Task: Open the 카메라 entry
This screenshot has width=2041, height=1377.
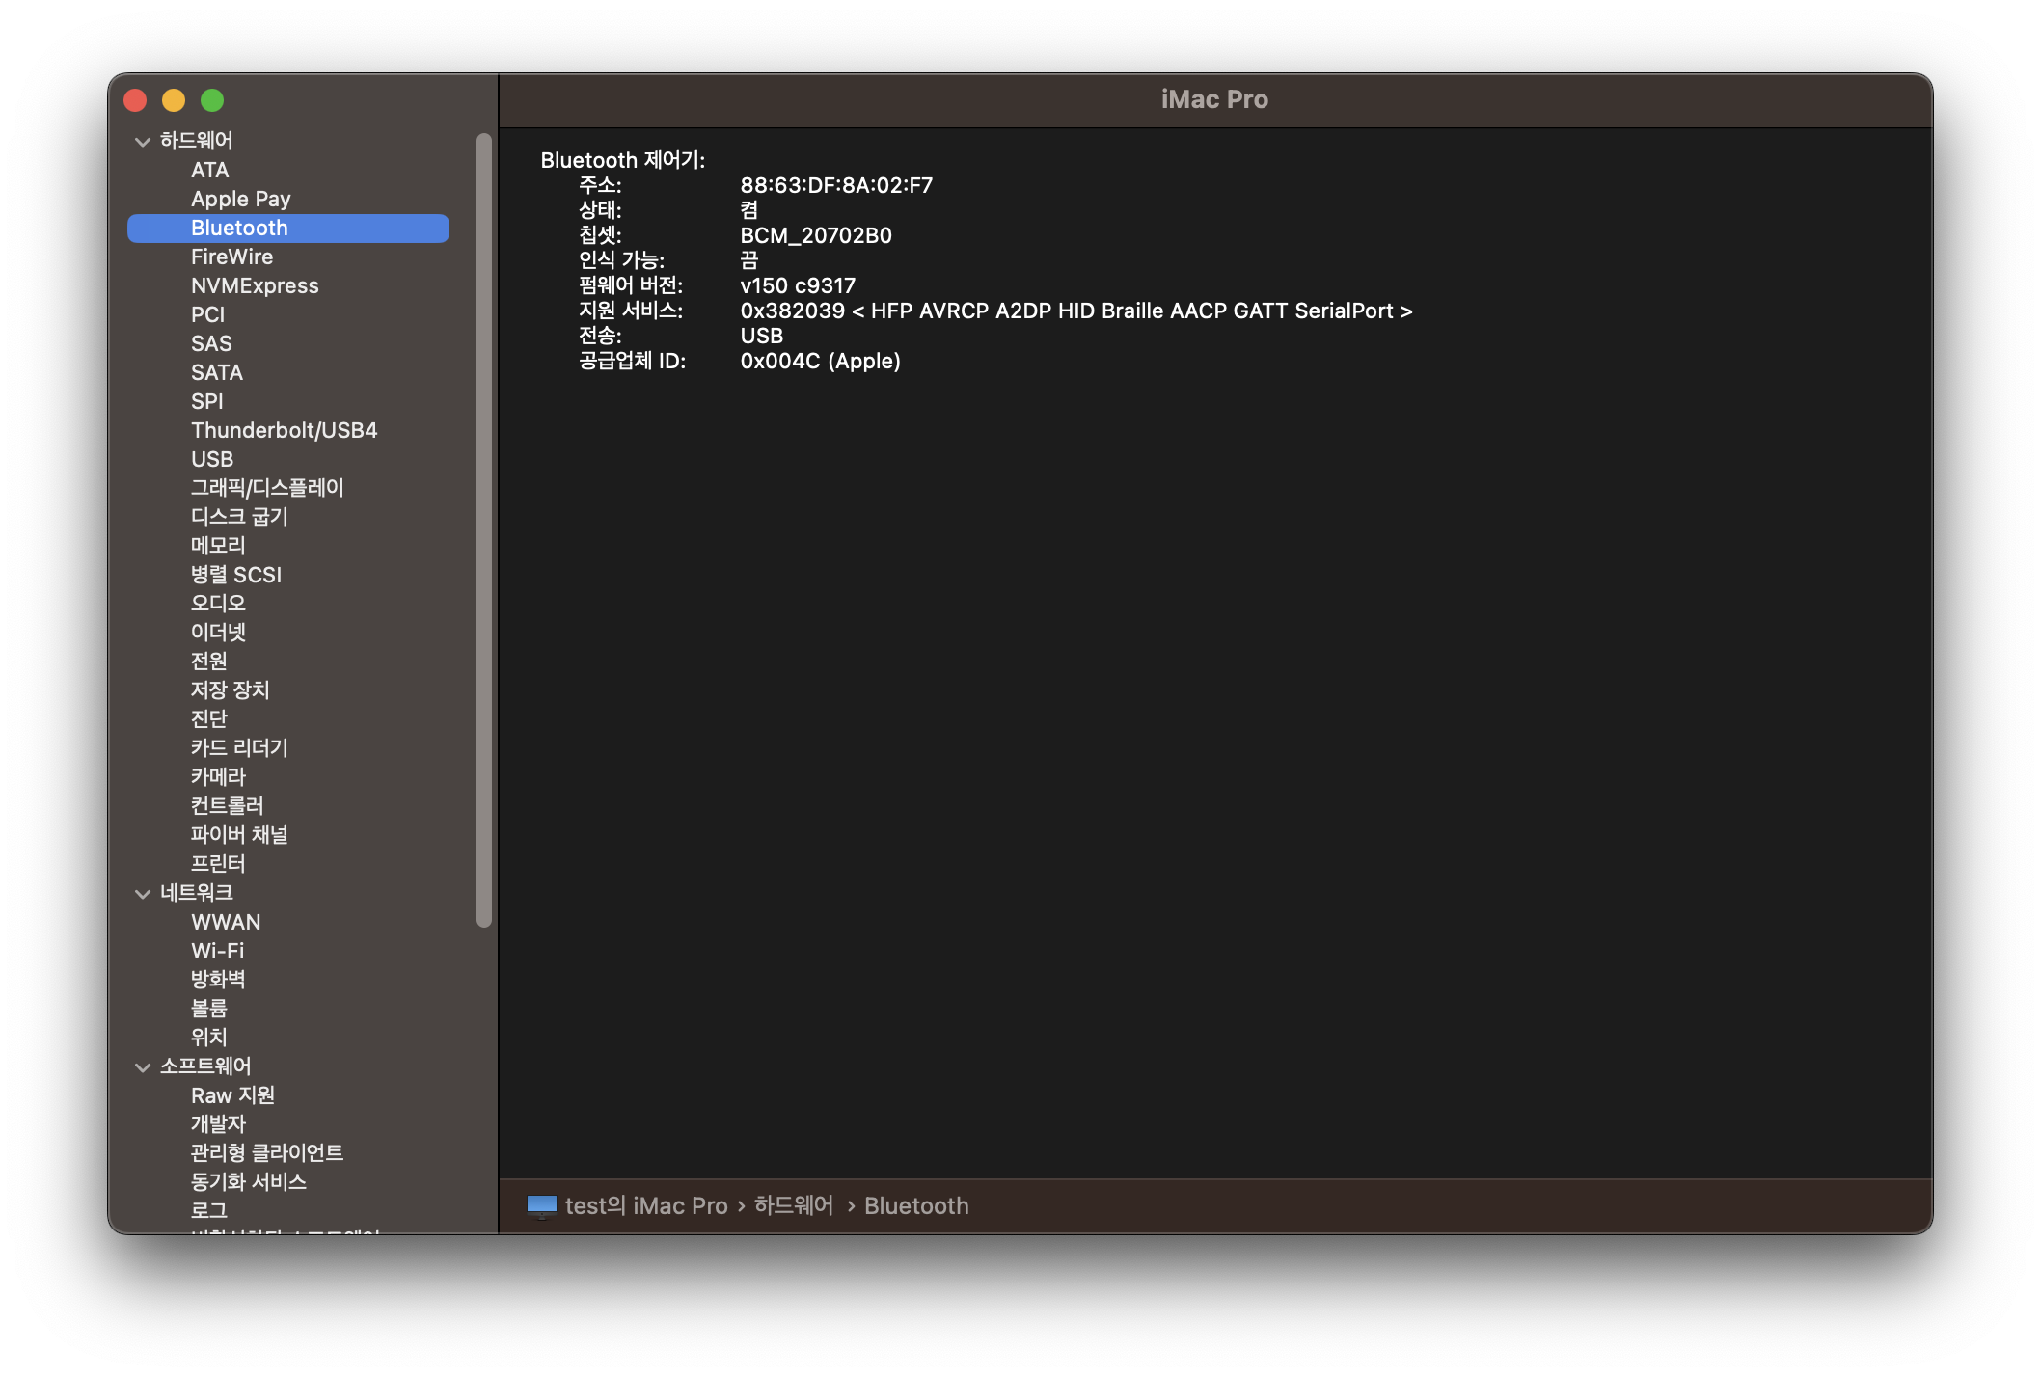Action: [x=218, y=777]
